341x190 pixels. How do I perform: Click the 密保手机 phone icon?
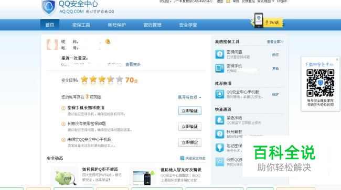click(x=220, y=68)
